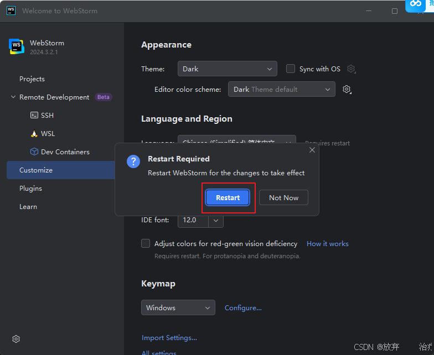The height and width of the screenshot is (355, 434).
Task: Open the Keymap dropdown set to Windows
Action: 178,307
